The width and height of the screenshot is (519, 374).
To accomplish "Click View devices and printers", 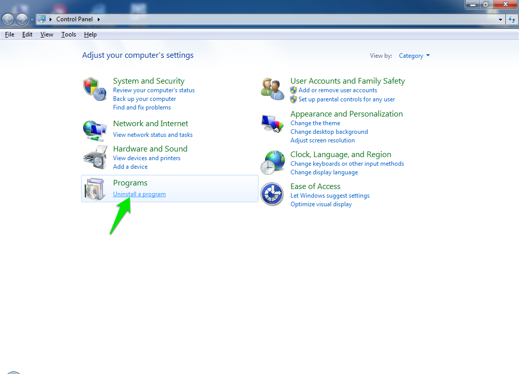I will (146, 158).
